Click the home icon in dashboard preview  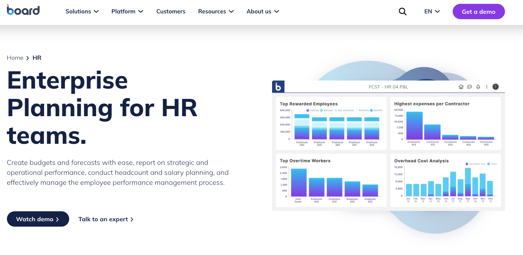[461, 87]
